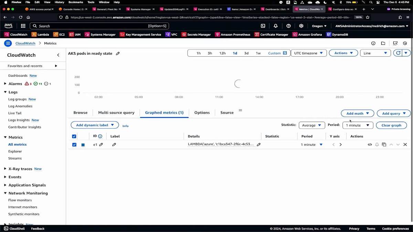
Task: Click the drag handle above the tabs panel
Action: pyautogui.click(x=240, y=110)
